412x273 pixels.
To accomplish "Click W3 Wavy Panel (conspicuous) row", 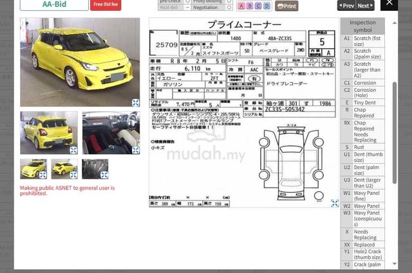I will (x=362, y=218).
